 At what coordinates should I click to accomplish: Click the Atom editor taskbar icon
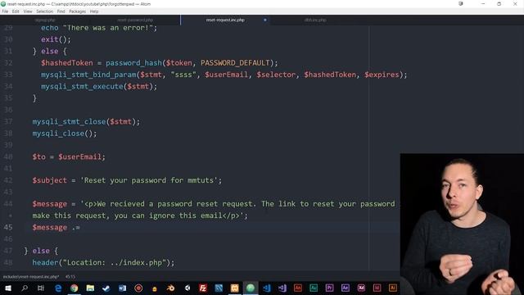pos(251,288)
